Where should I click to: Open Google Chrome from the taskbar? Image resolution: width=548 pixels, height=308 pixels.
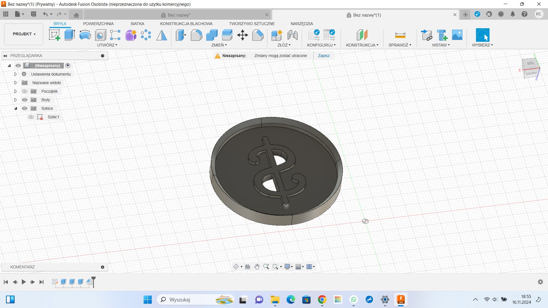coord(322,300)
